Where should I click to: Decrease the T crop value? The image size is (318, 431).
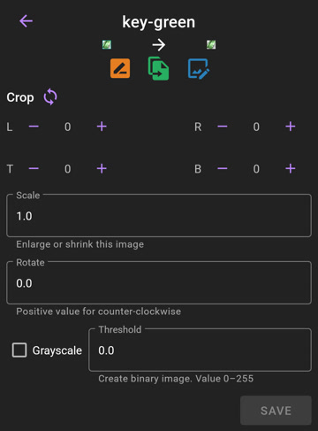[34, 169]
